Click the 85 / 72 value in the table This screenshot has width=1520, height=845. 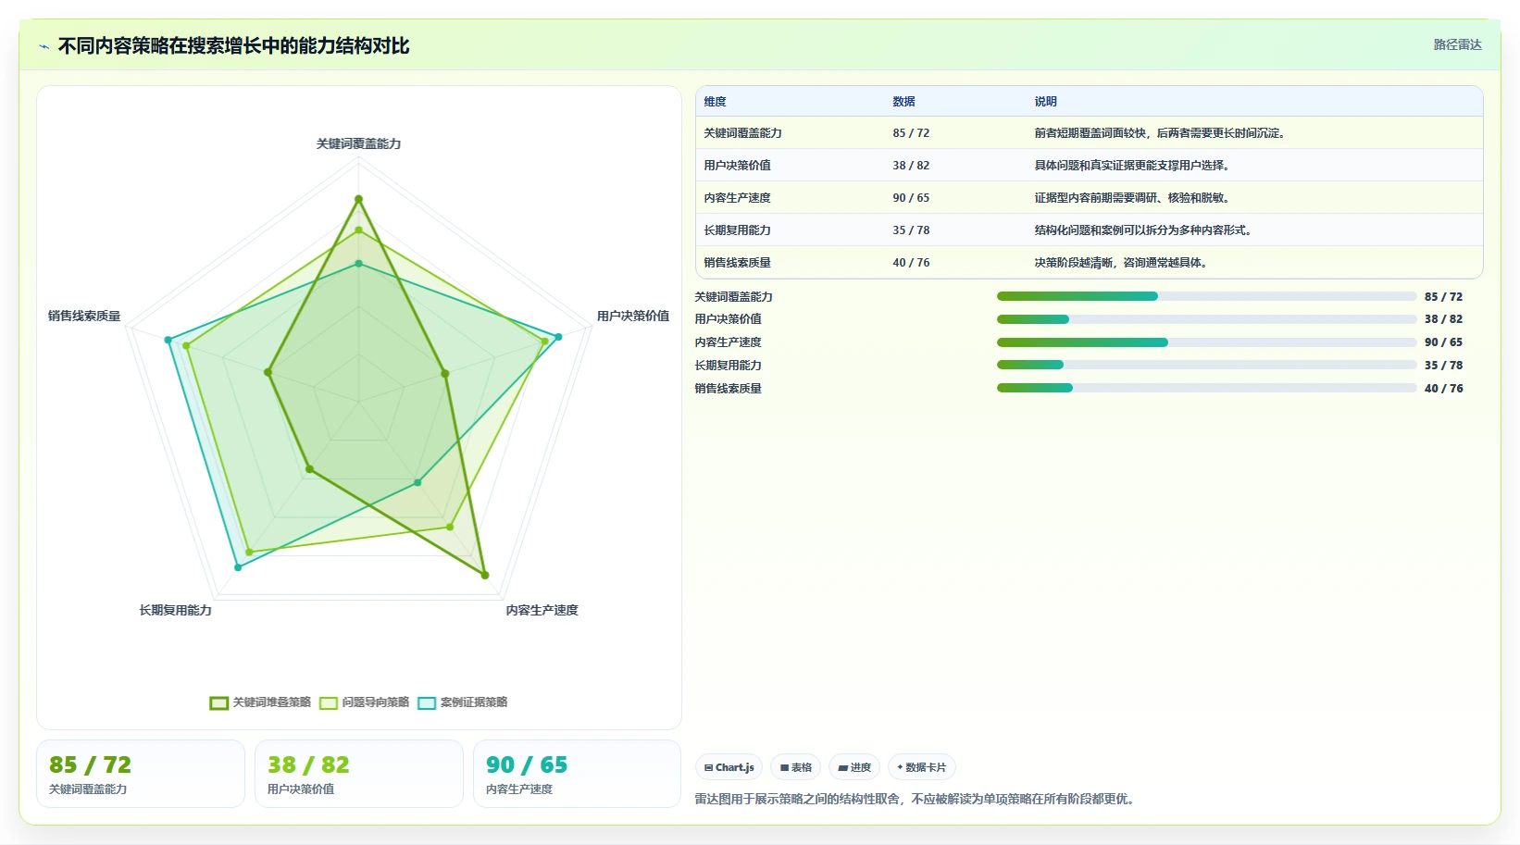(911, 133)
